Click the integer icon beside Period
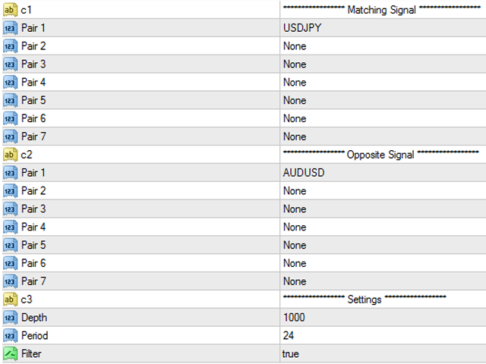486x364 pixels. 10,335
